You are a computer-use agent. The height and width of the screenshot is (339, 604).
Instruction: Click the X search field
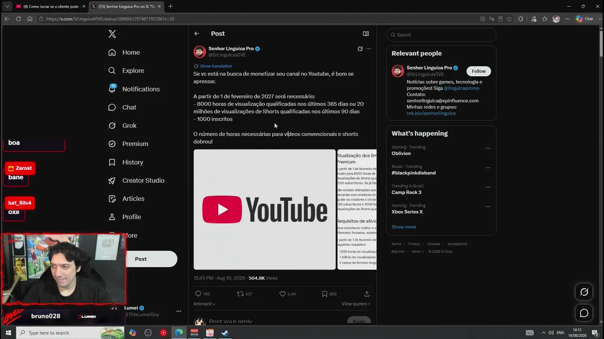tap(441, 35)
